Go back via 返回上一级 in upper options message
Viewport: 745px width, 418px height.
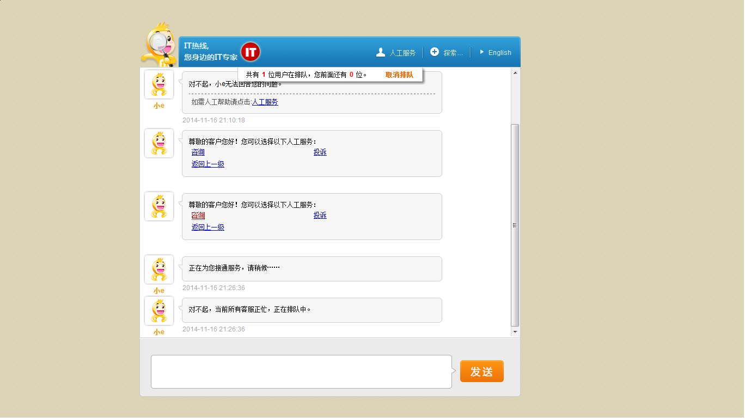pyautogui.click(x=208, y=164)
